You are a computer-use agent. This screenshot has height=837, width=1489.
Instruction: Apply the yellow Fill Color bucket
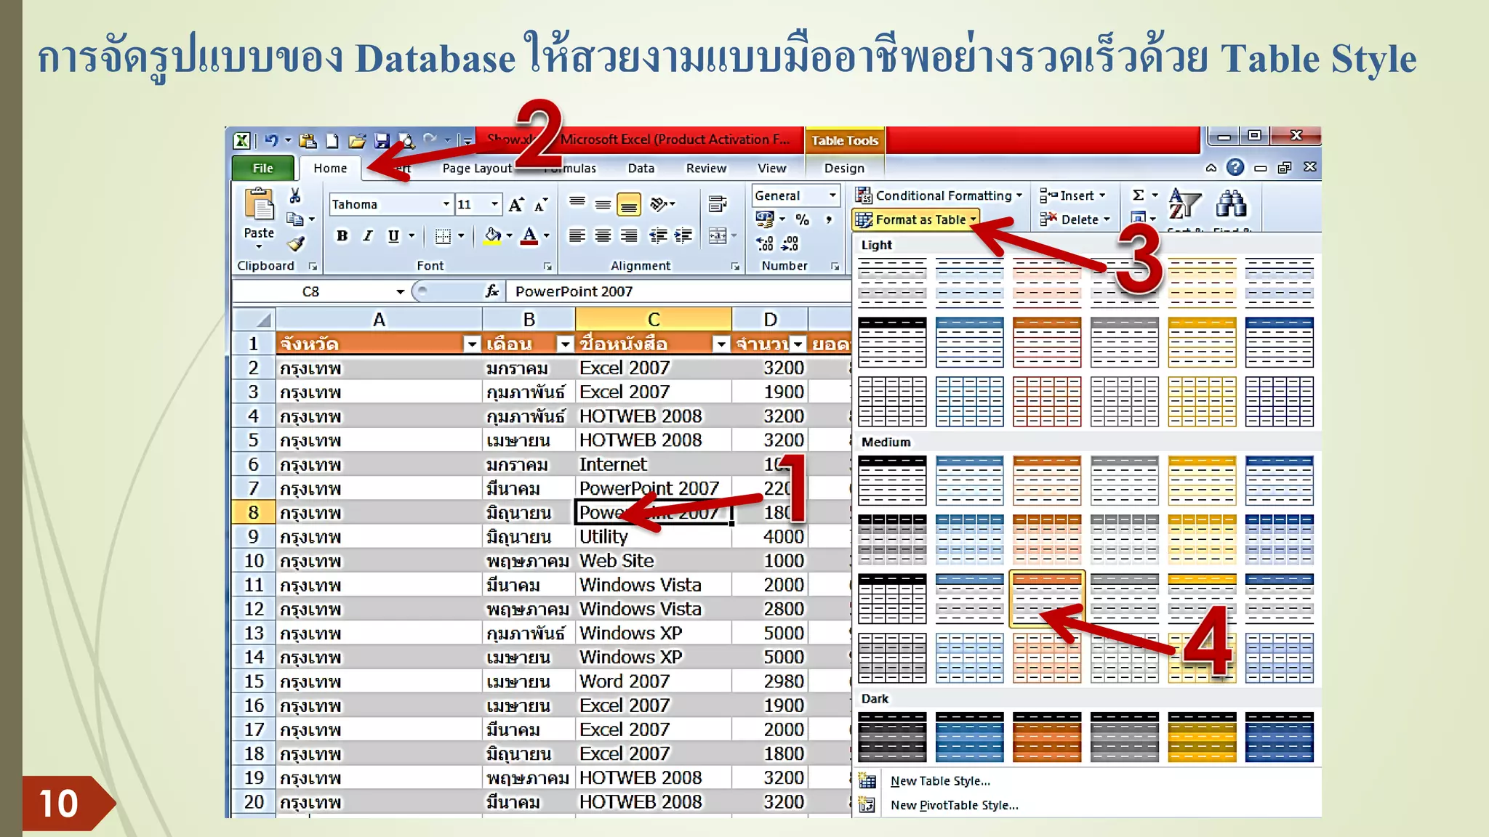(x=492, y=235)
